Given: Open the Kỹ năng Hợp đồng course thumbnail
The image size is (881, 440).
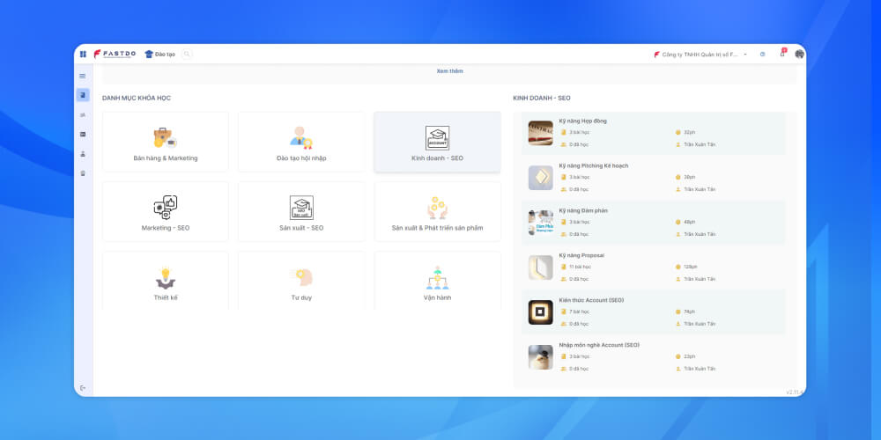Looking at the screenshot, I should 540,133.
